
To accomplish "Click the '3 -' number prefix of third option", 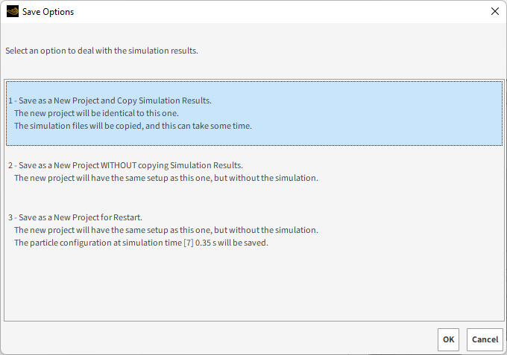I will pyautogui.click(x=13, y=217).
